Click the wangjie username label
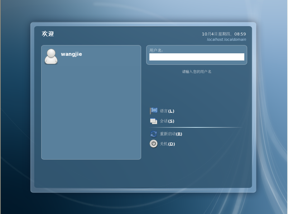The height and width of the screenshot is (214, 288). pyautogui.click(x=72, y=54)
